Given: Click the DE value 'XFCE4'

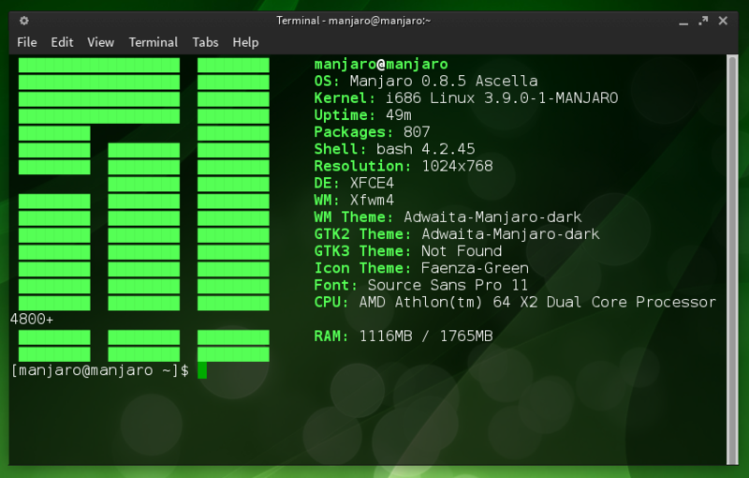Looking at the screenshot, I should click(x=372, y=183).
